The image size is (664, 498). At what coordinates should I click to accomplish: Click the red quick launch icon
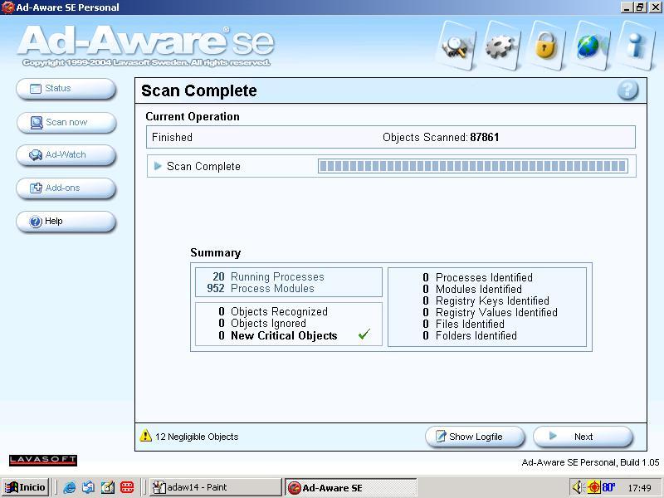[x=127, y=488]
